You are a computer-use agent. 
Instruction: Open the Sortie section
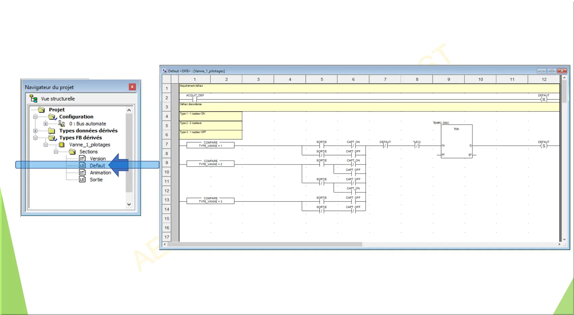click(x=96, y=180)
